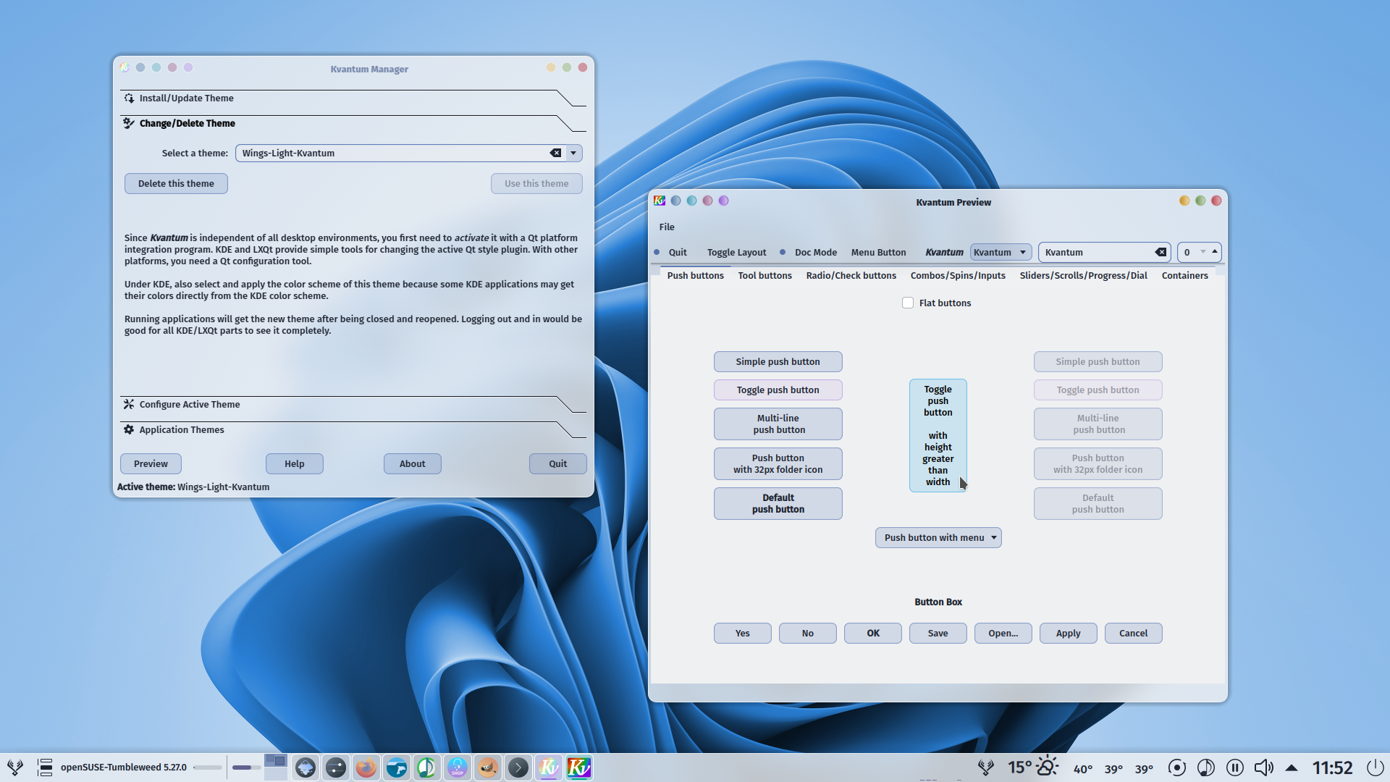1390x782 pixels.
Task: Click the window list icon beside openSUSE-Tumbleweed
Action: pyautogui.click(x=45, y=767)
